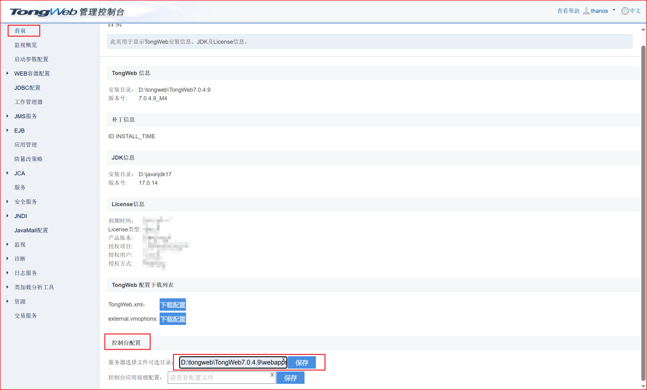This screenshot has height=390, width=647.
Task: Select version number 7.0.4.9_M4 text
Action: (153, 98)
